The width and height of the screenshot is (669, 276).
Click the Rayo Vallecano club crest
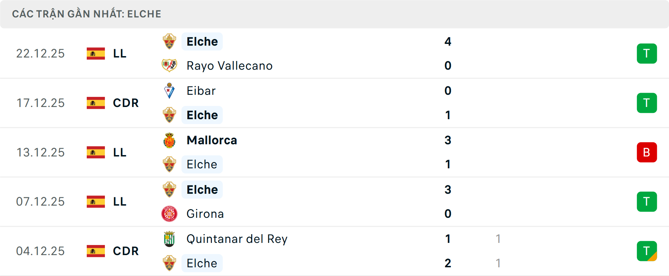169,66
